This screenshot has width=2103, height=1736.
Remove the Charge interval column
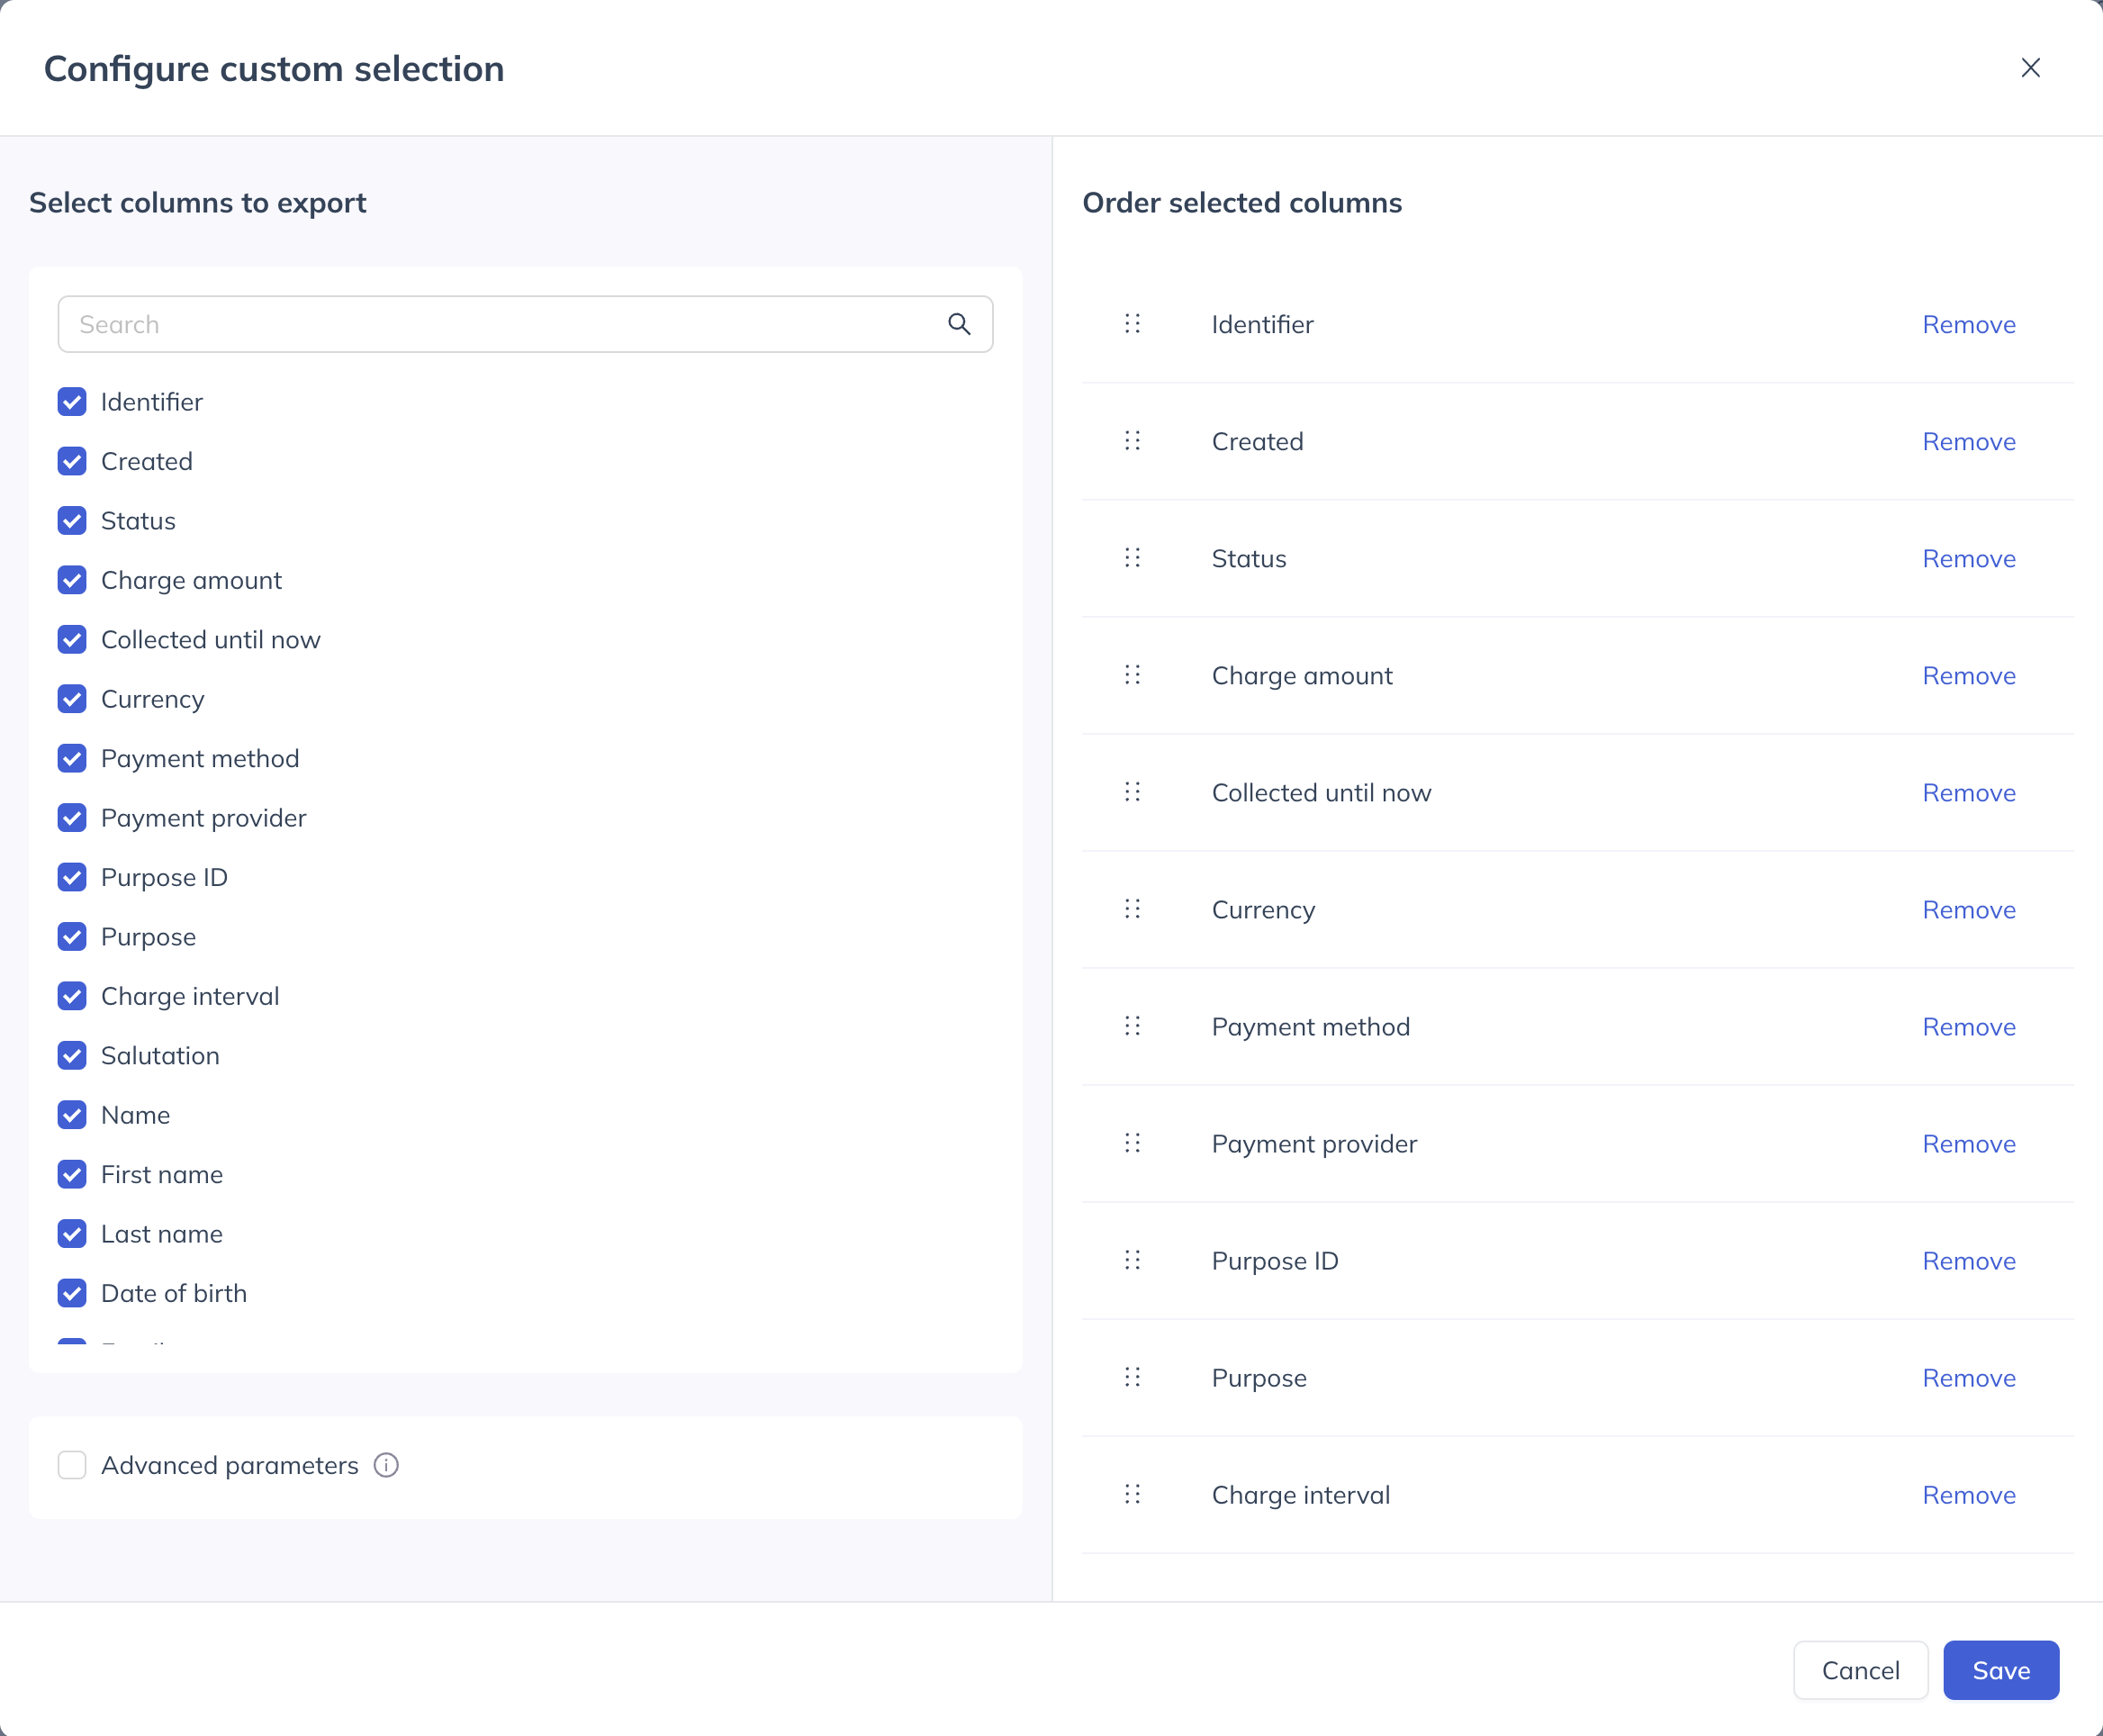tap(1968, 1494)
